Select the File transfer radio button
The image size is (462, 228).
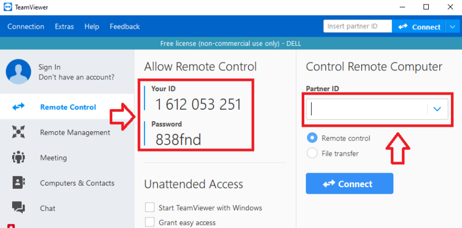[x=312, y=154]
